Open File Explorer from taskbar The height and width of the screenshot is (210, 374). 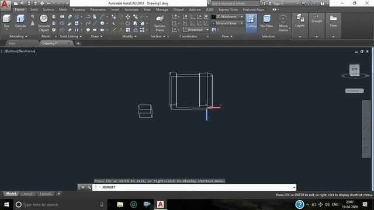(x=120, y=205)
